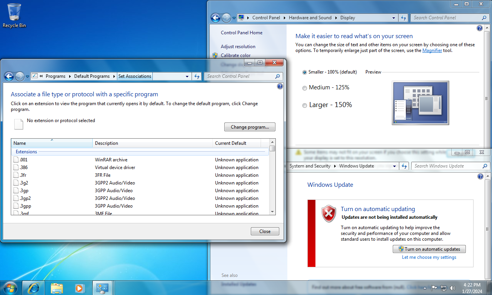
Task: Click the taskbar clock showing 4:22 PM
Action: pyautogui.click(x=472, y=288)
